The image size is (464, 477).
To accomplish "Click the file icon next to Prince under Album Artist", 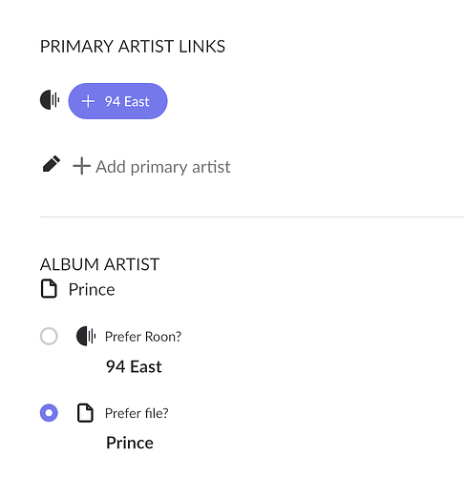I will (x=49, y=289).
